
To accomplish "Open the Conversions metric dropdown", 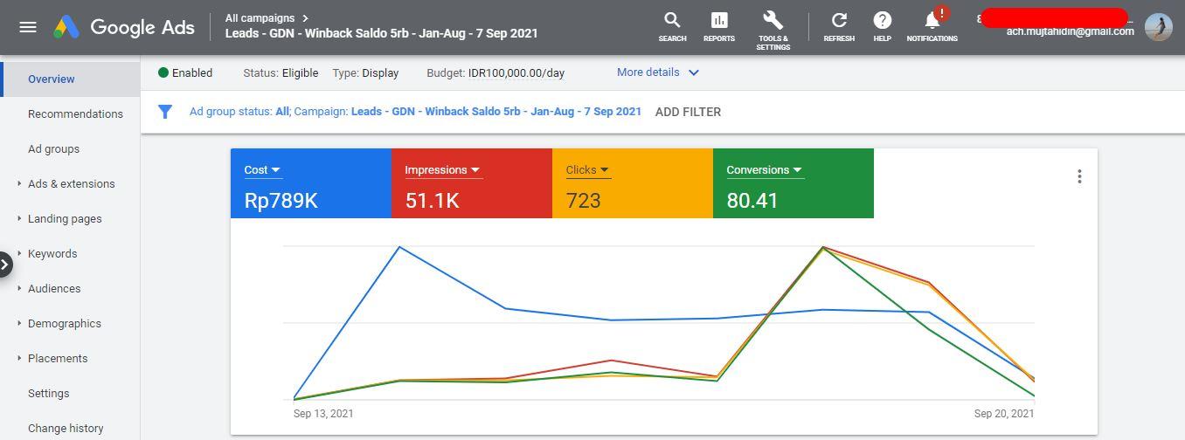I will [765, 170].
